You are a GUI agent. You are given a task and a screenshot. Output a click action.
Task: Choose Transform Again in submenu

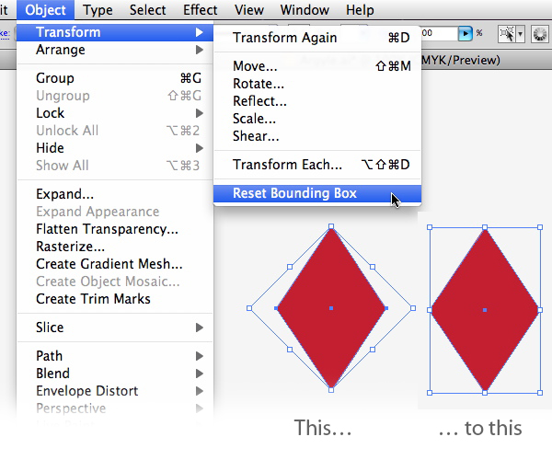click(317, 38)
